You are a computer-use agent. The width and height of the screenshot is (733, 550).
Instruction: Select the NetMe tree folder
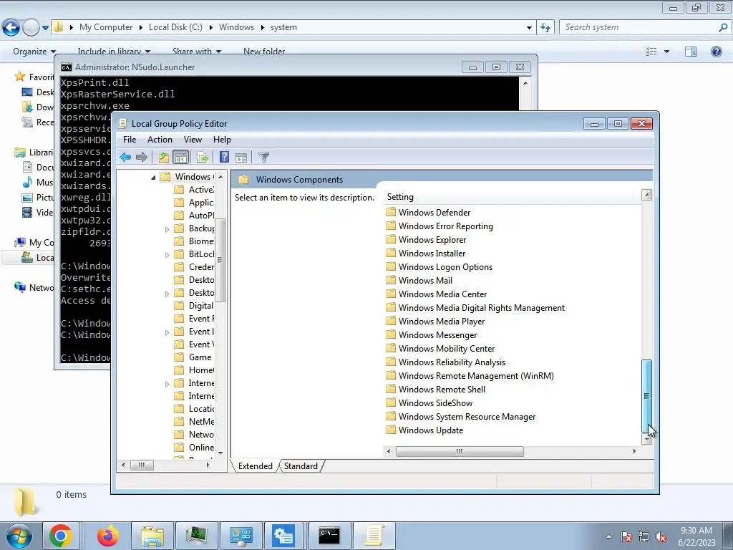[x=194, y=421]
